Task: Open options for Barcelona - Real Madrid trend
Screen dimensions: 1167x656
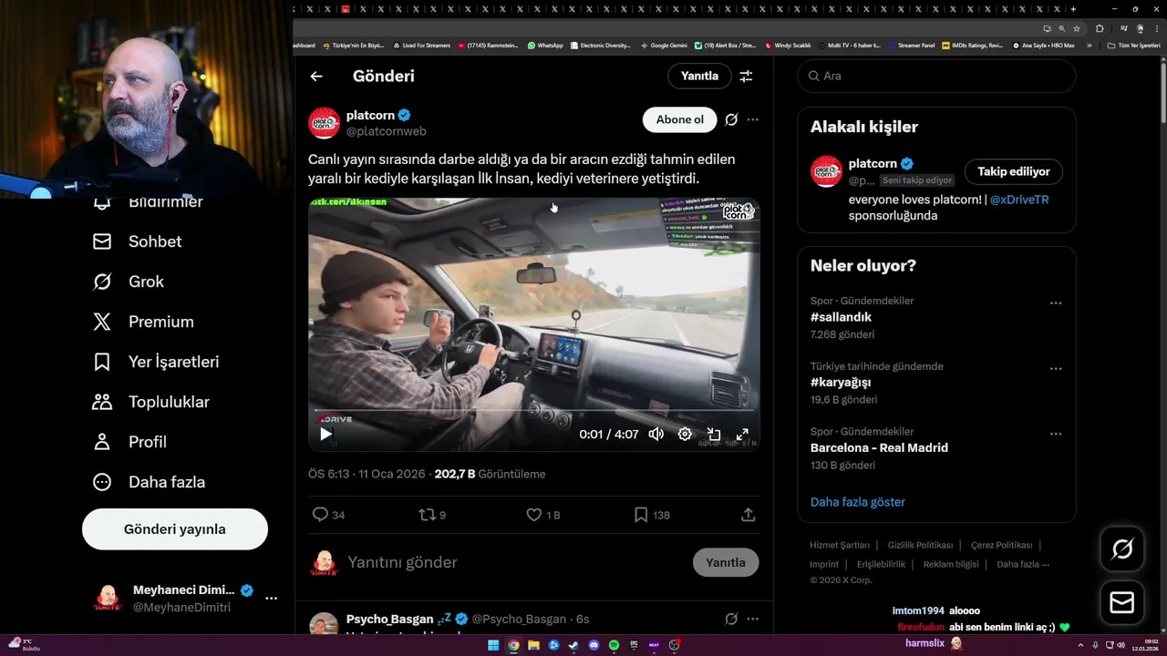Action: coord(1056,435)
